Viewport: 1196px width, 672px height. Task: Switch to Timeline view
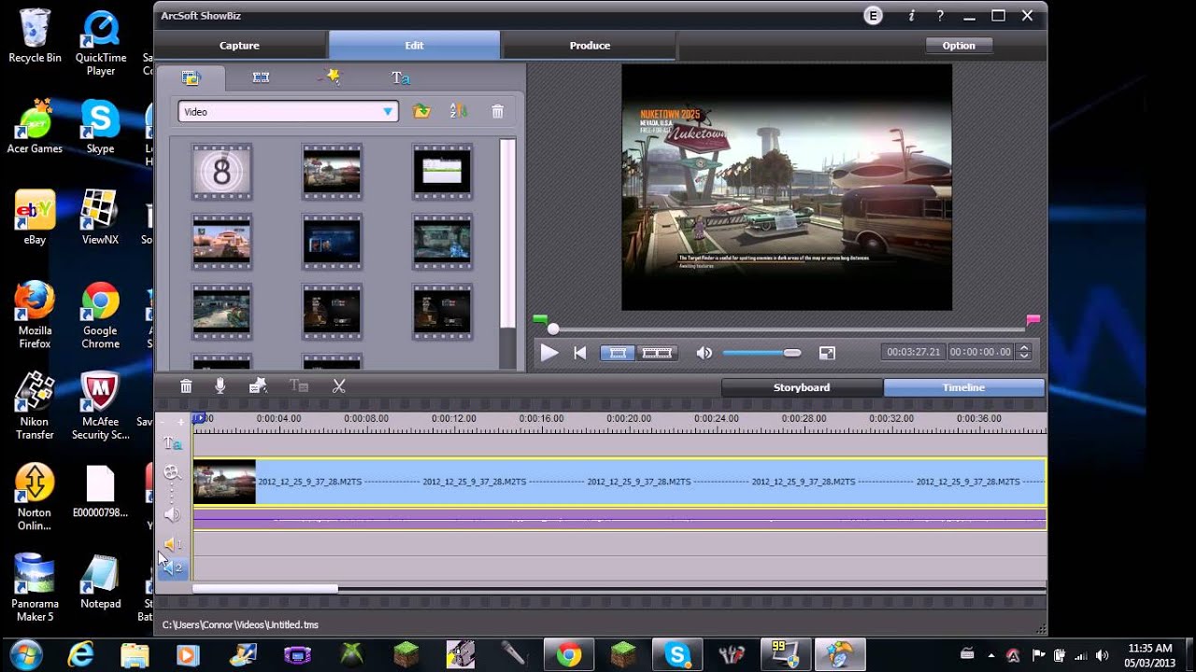tap(963, 387)
